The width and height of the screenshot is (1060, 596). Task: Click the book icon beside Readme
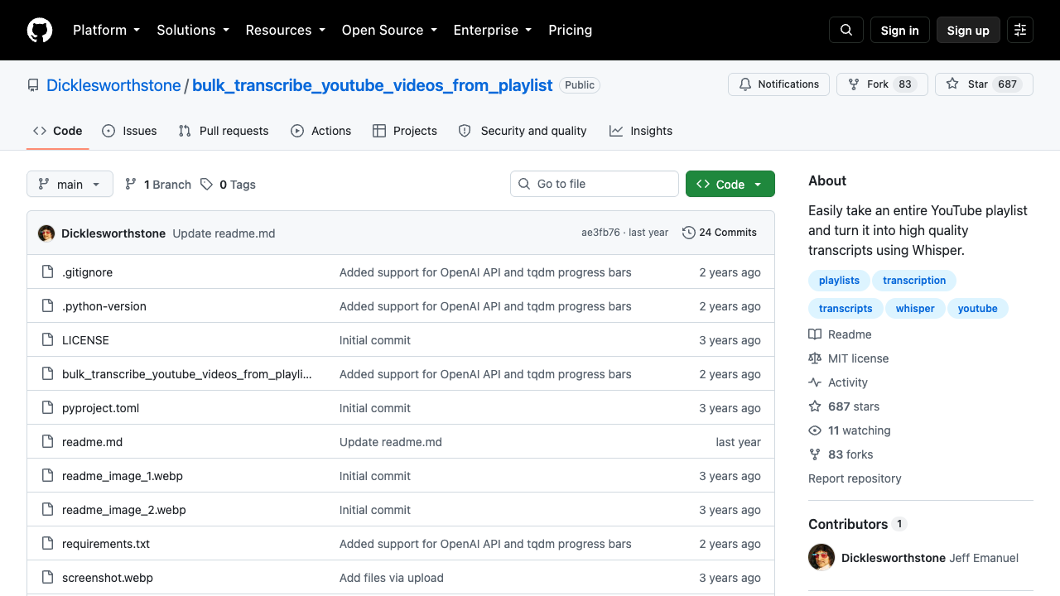pyautogui.click(x=815, y=334)
